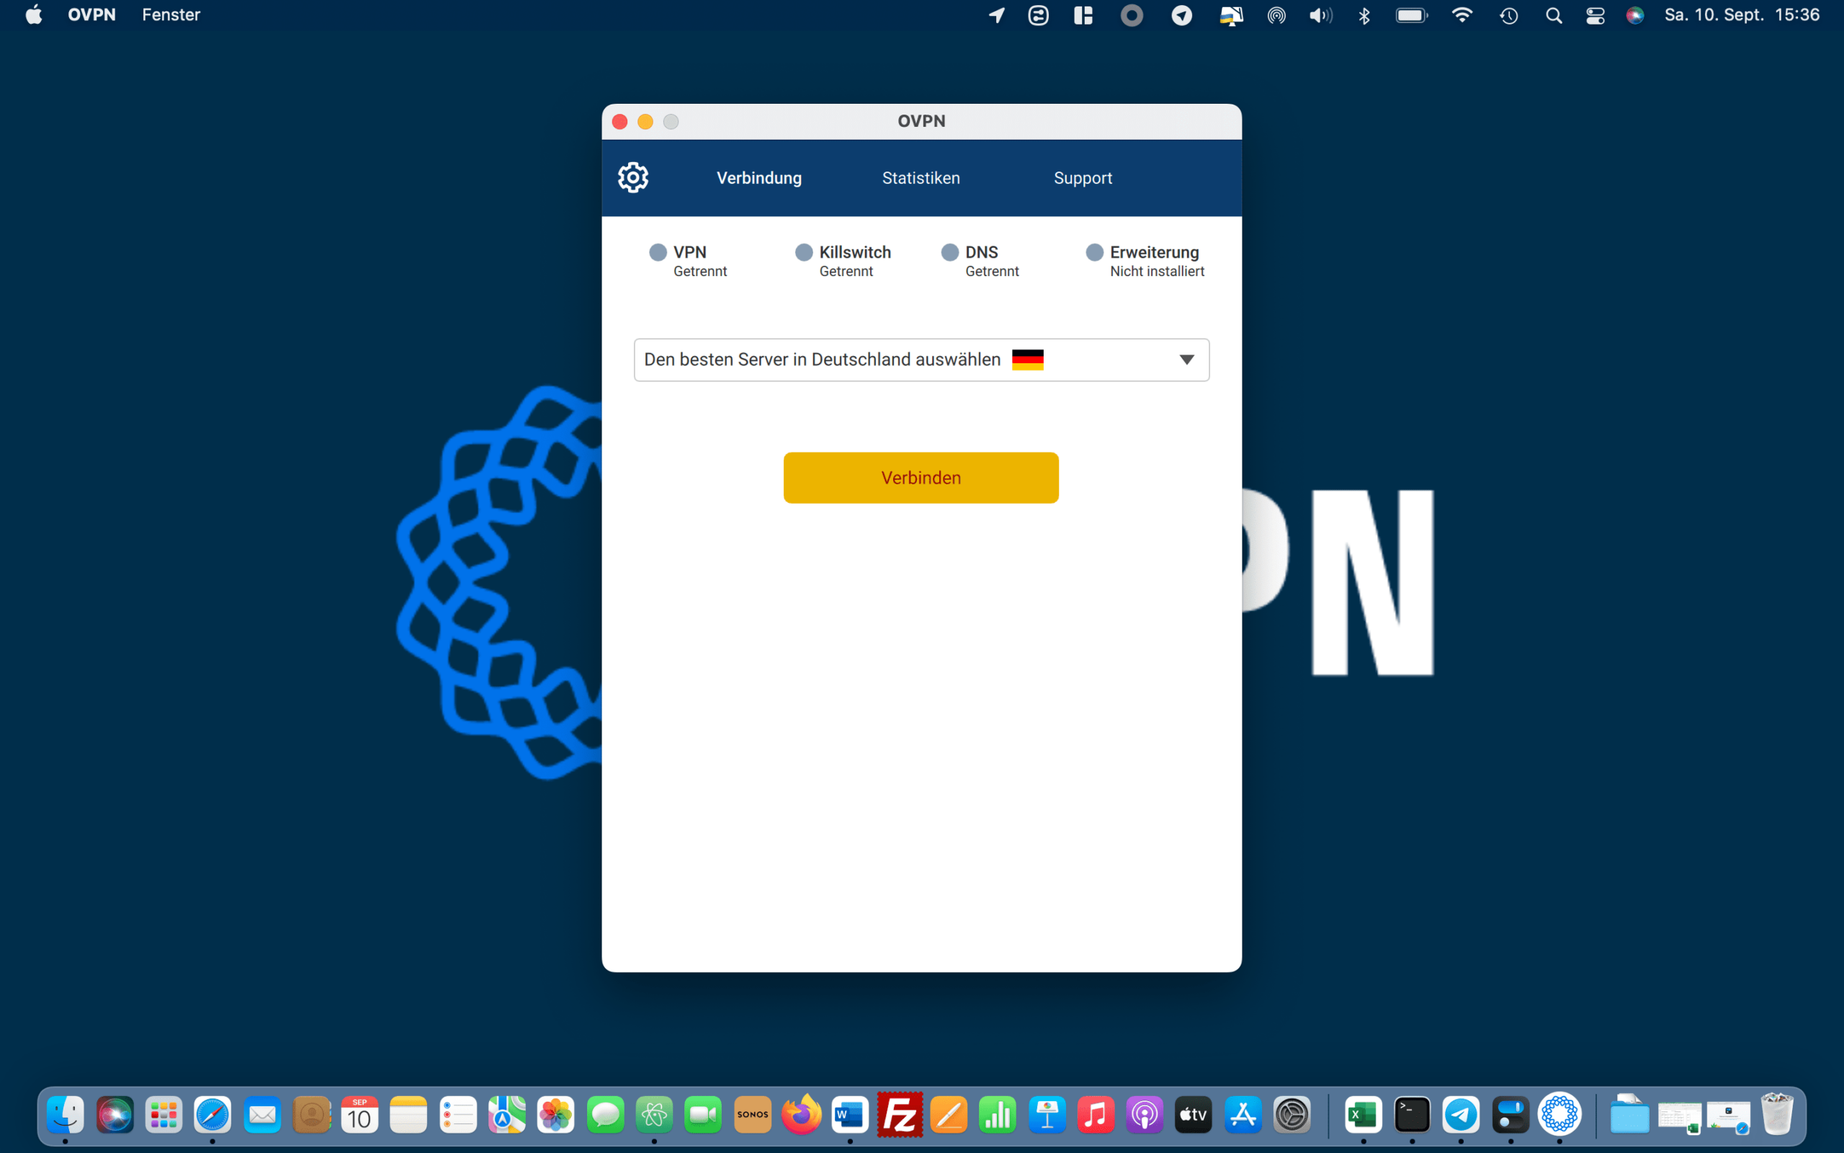Click 'Den besten Server in Deutschland auswählen' field
This screenshot has width=1844, height=1153.
(x=921, y=359)
